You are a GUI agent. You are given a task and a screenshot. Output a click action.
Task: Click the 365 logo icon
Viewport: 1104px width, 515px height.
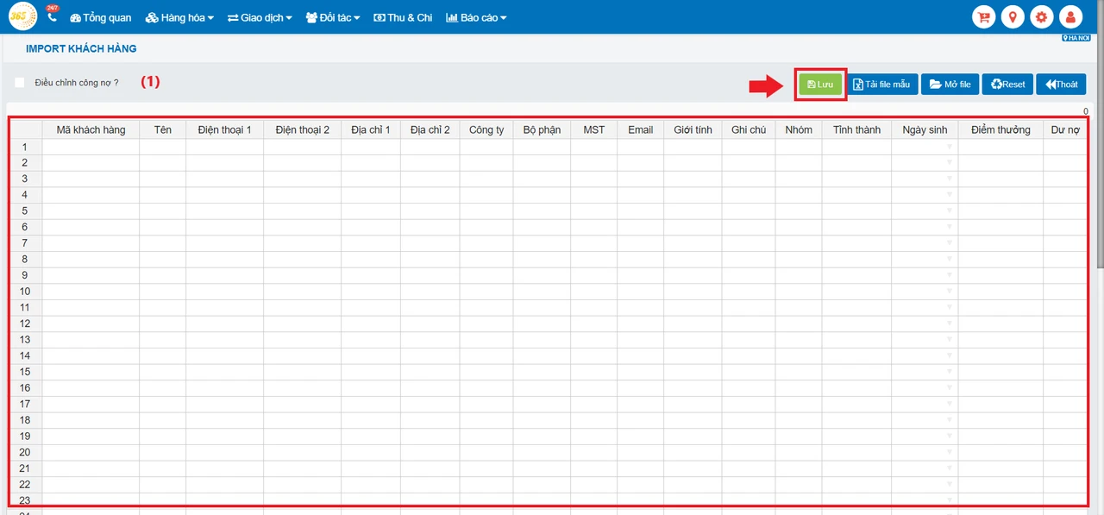click(x=23, y=16)
